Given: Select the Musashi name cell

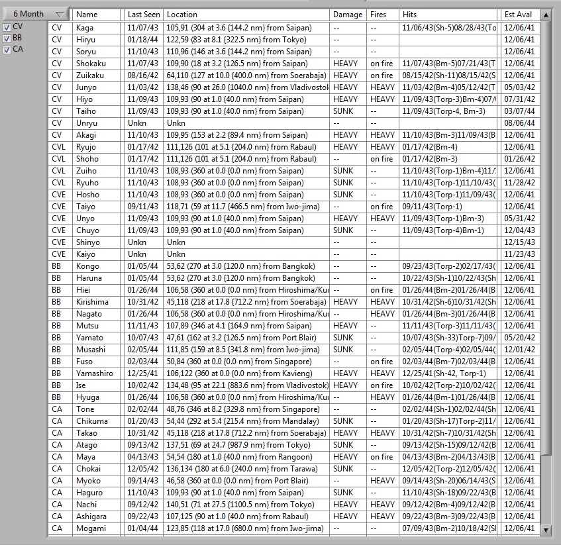Looking at the screenshot, I should click(97, 350).
